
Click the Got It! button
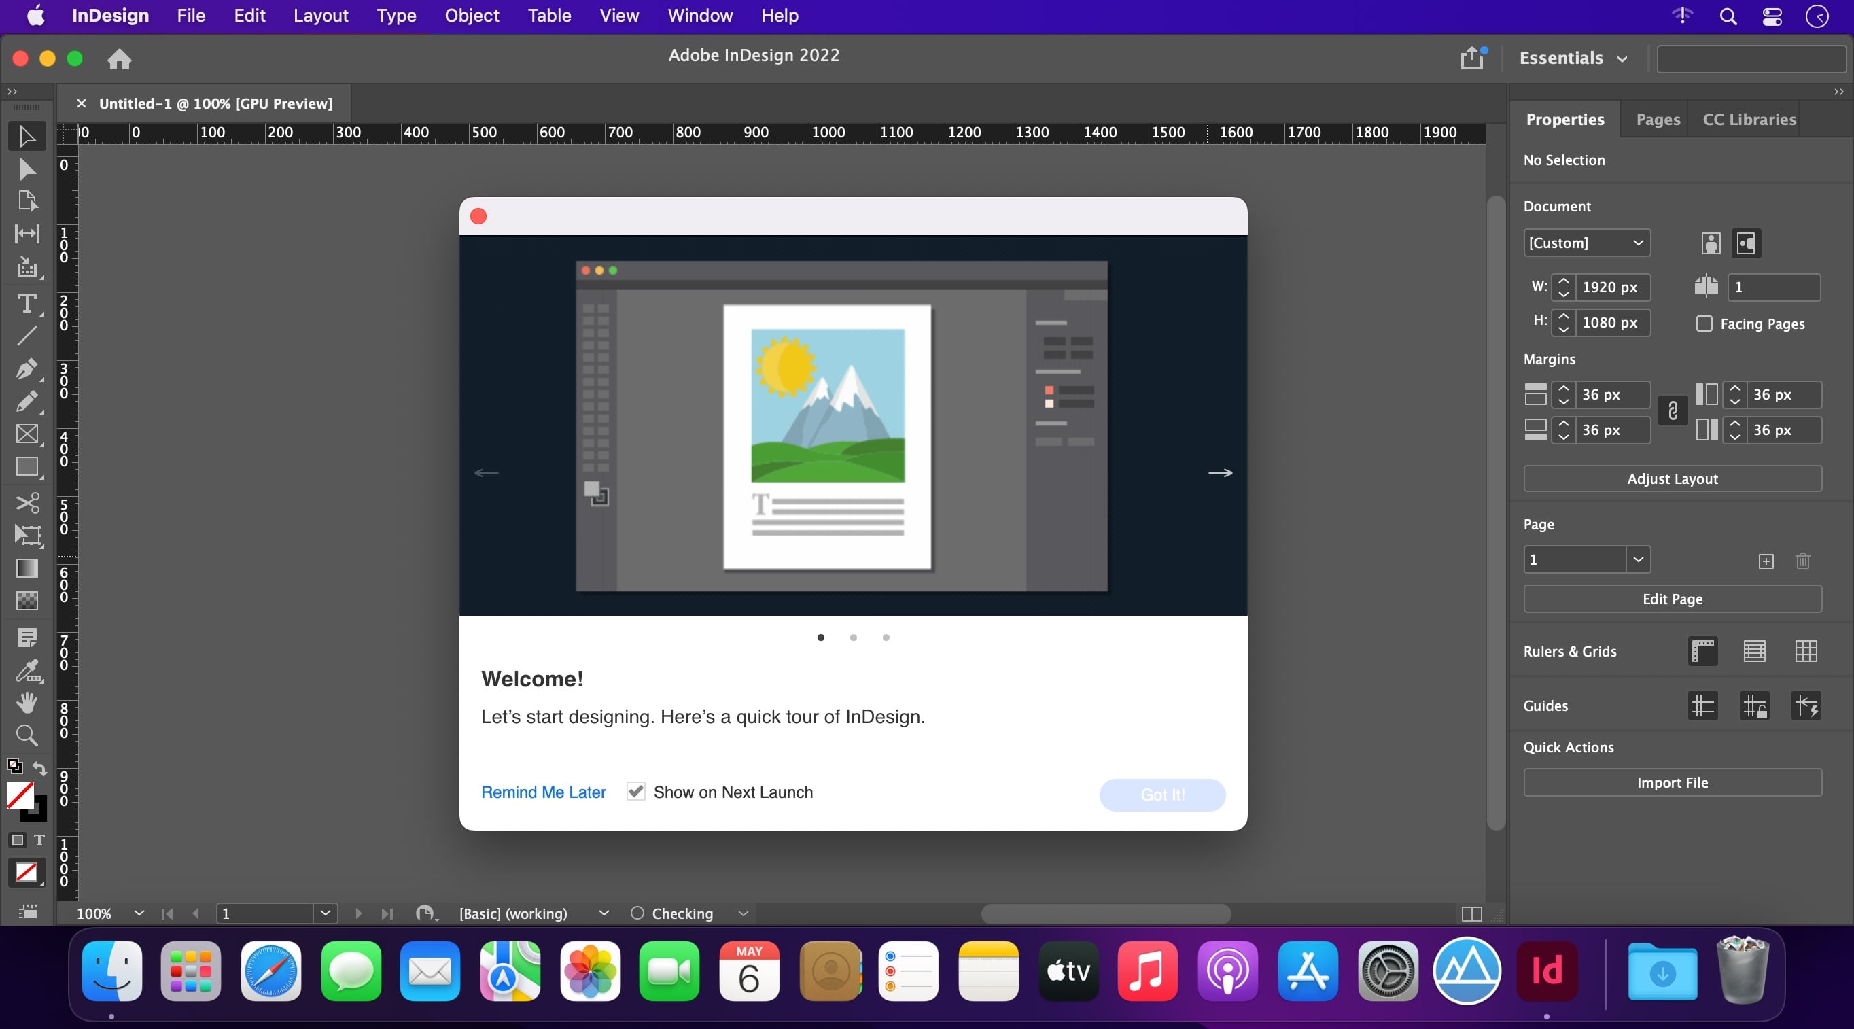point(1162,795)
